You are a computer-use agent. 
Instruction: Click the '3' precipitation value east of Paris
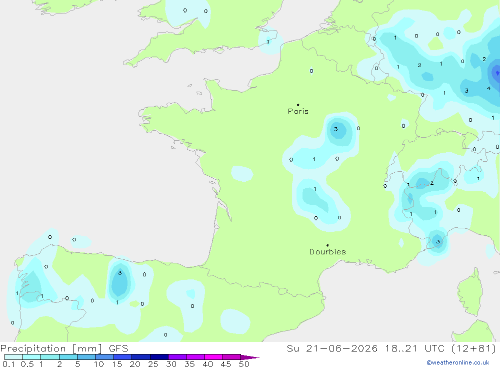click(x=336, y=129)
